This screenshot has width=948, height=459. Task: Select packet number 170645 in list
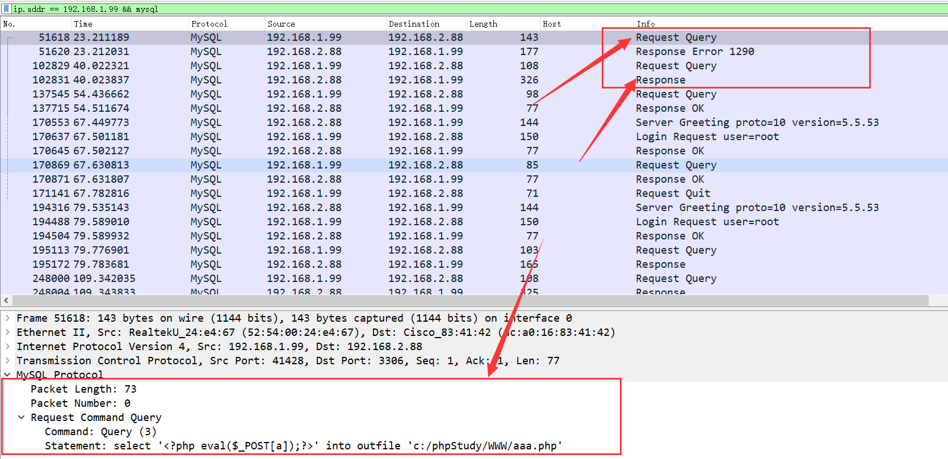point(474,151)
